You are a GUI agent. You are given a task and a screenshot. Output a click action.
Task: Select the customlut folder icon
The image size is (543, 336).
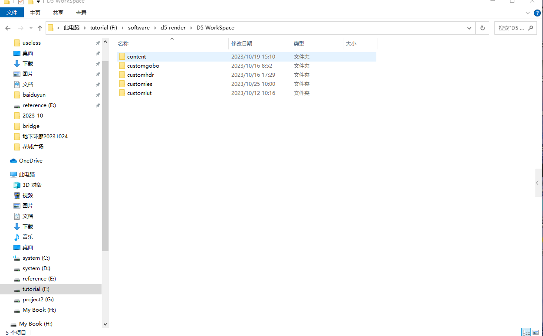click(122, 93)
